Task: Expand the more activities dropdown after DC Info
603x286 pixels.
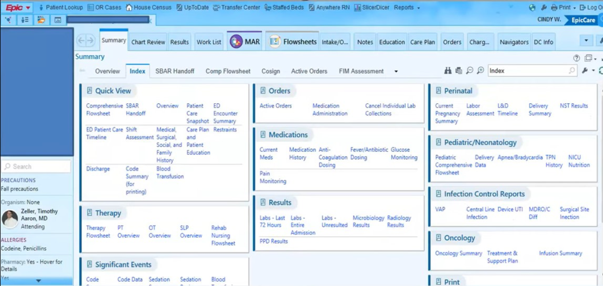Action: tap(586, 40)
